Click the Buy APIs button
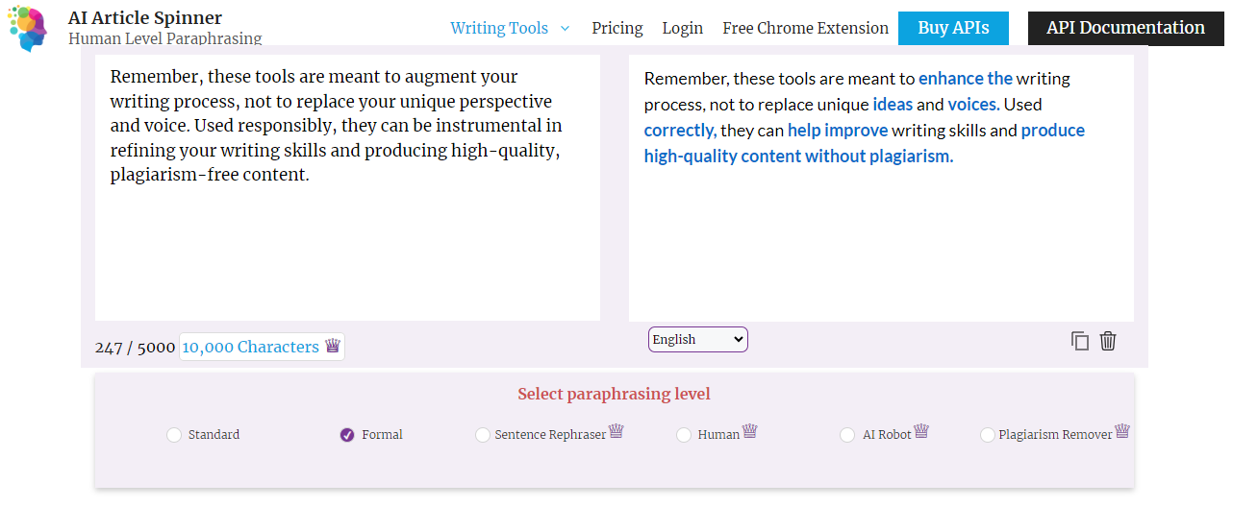 (953, 28)
